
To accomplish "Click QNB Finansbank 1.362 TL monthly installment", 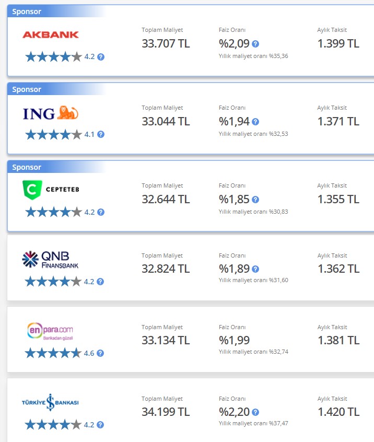I will pos(338,269).
